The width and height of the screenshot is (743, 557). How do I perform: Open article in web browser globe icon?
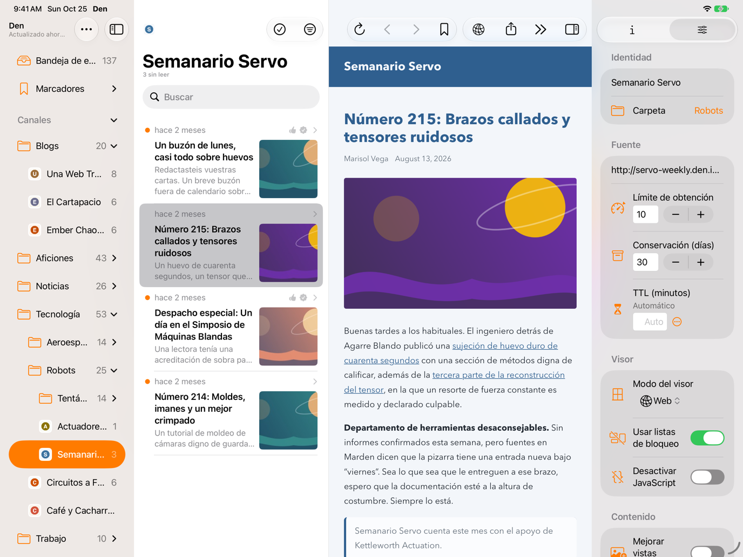tap(478, 30)
